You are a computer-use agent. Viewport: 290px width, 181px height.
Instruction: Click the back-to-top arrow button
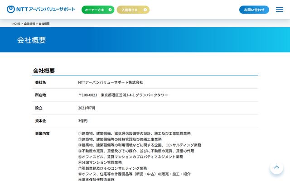tap(276, 167)
